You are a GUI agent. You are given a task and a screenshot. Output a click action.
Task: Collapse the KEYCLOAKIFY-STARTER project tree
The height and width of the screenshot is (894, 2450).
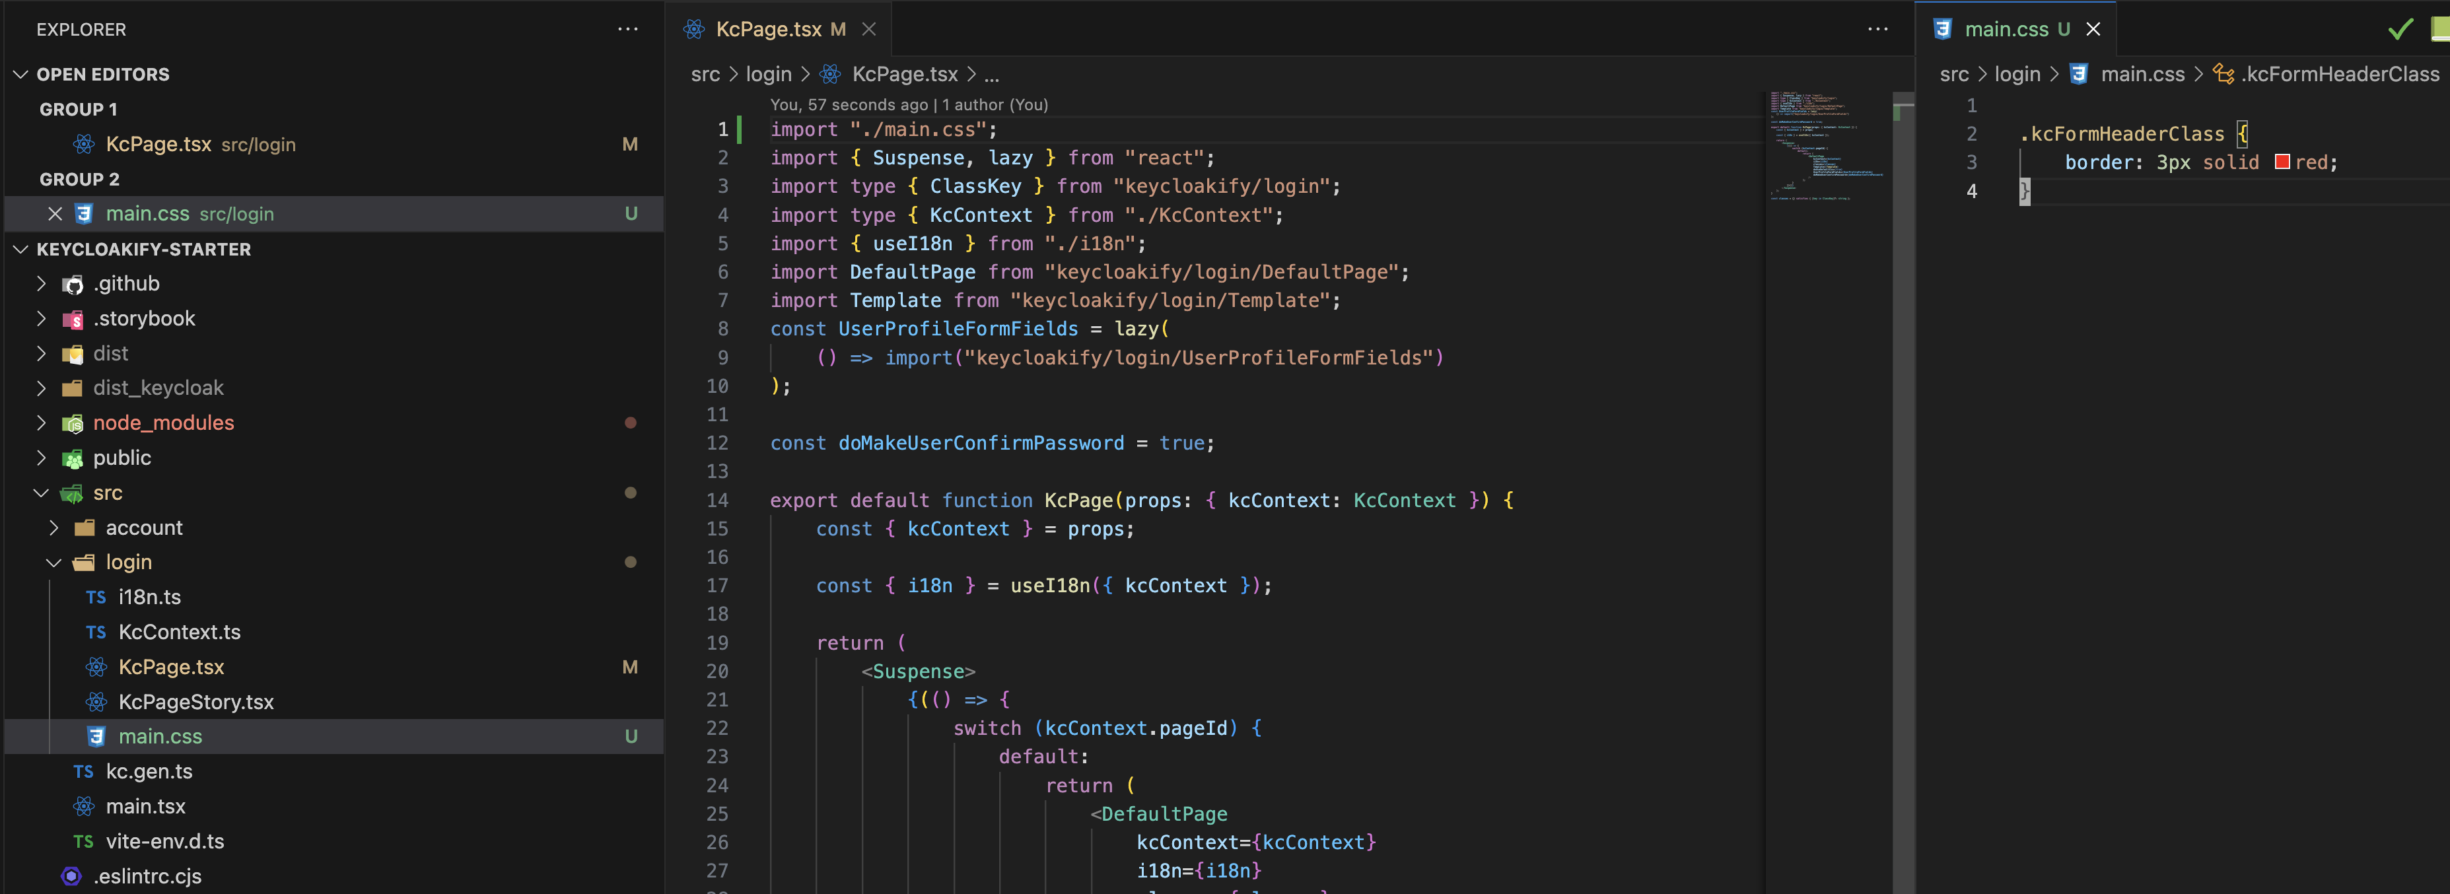point(21,249)
